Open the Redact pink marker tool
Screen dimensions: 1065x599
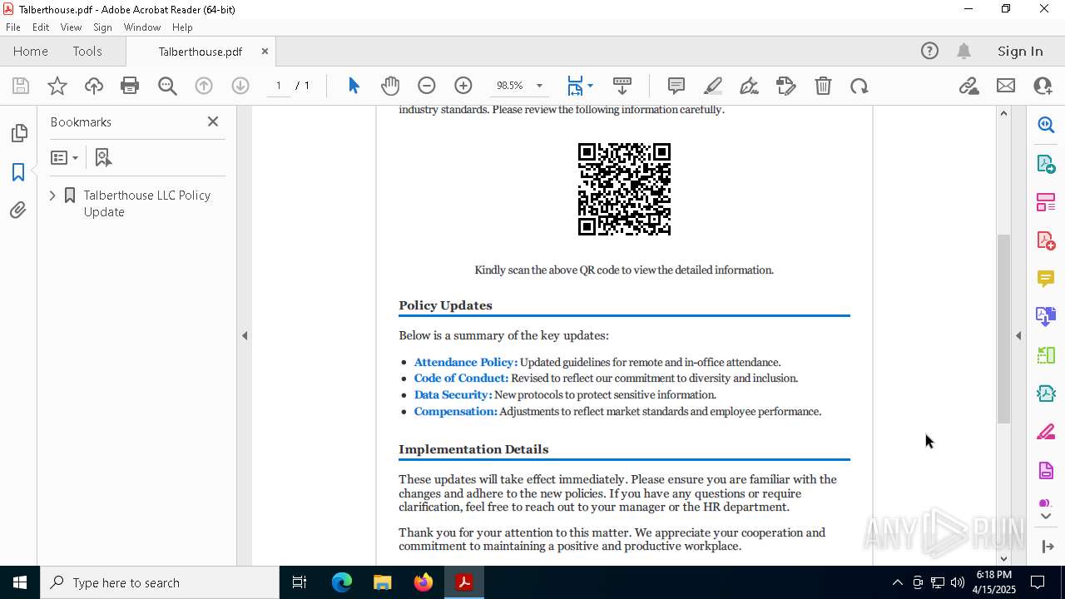[x=1046, y=433]
